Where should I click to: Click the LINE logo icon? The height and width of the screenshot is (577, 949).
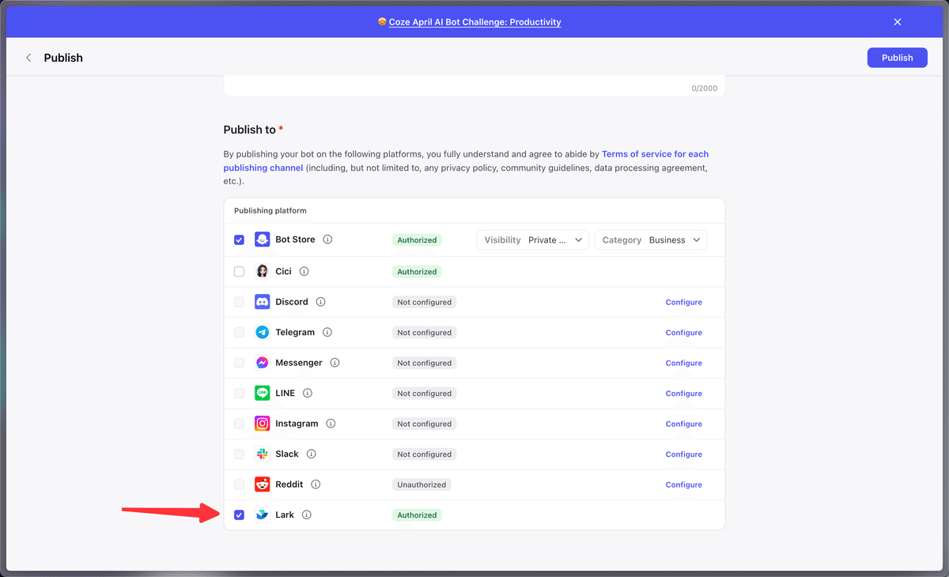tap(263, 394)
